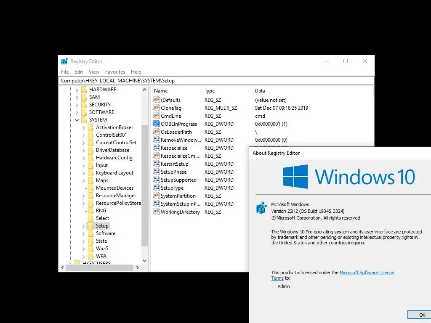Select the HardwareConfig key
Image resolution: width=431 pixels, height=323 pixels.
click(114, 158)
